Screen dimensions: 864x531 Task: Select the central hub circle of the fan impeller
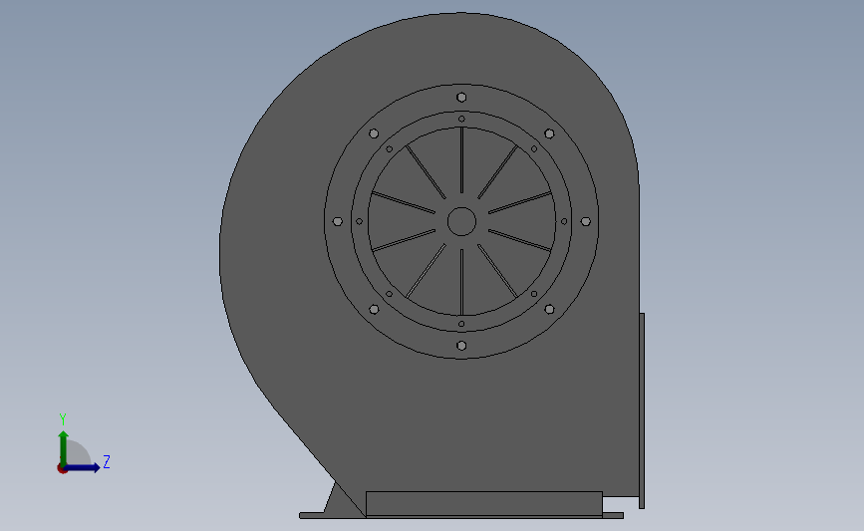[x=461, y=221]
